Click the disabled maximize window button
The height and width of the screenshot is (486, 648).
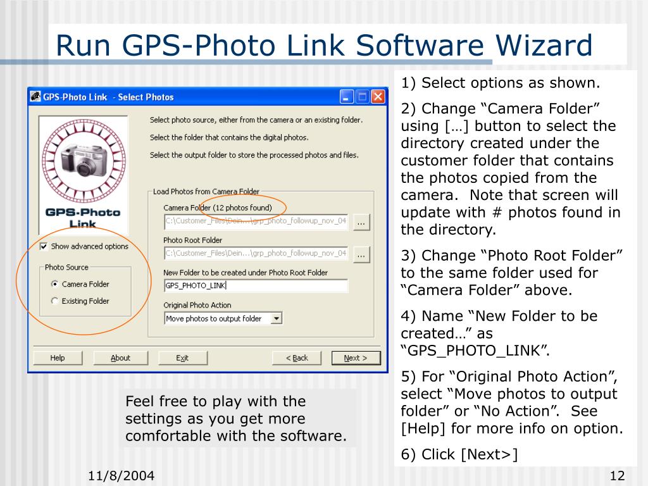pyautogui.click(x=362, y=97)
